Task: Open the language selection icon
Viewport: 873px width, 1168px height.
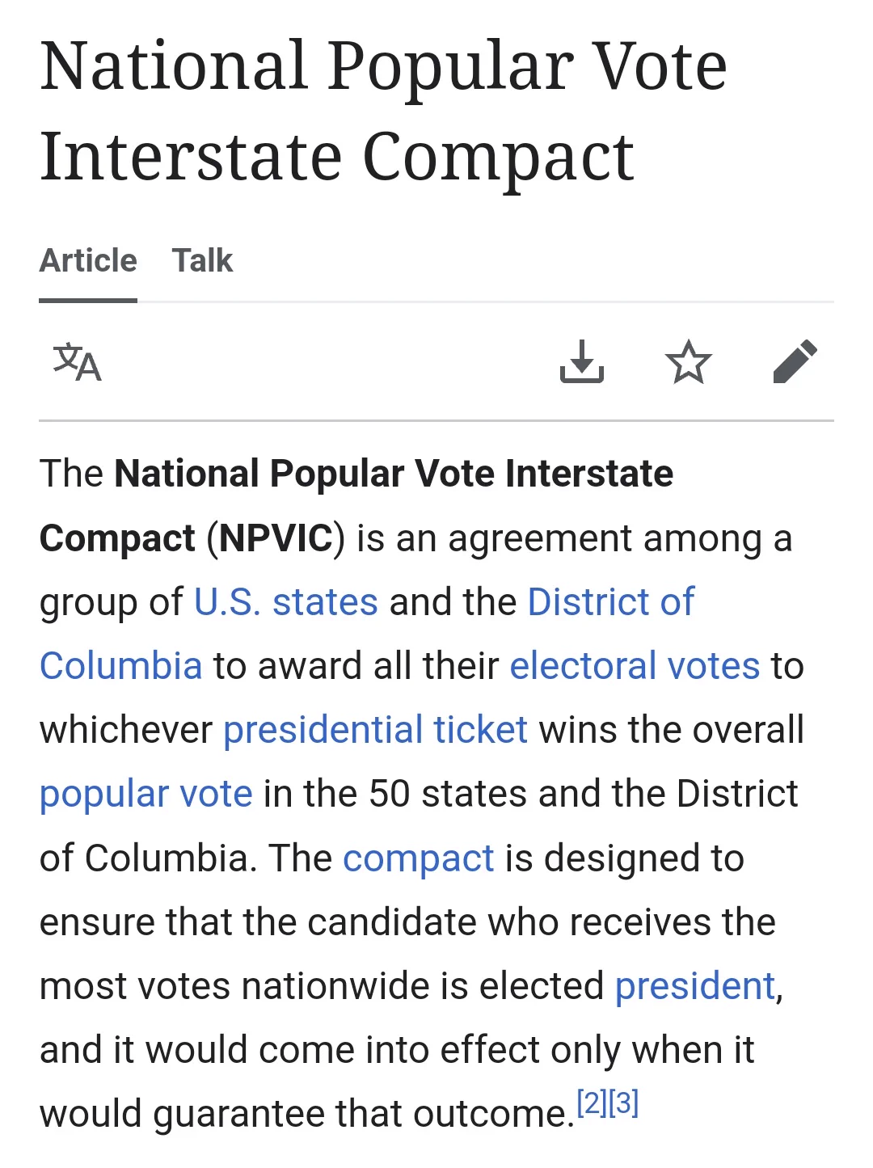Action: coord(78,362)
